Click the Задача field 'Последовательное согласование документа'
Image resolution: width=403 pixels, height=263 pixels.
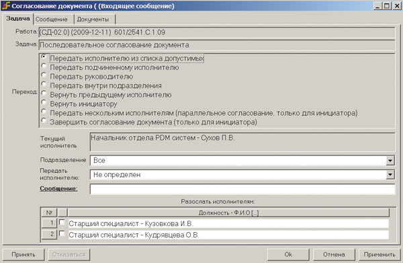(x=217, y=45)
